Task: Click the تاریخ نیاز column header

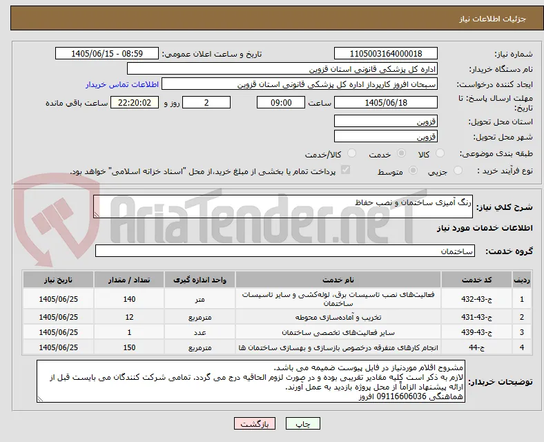Action: point(58,280)
